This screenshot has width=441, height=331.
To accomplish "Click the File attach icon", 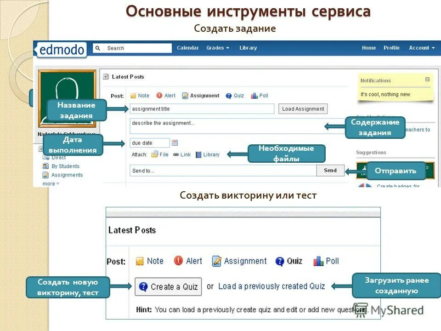I will point(155,154).
